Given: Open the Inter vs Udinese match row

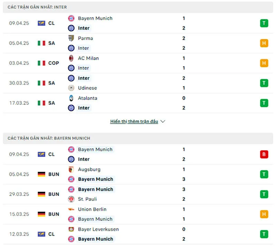Looking at the screenshot, I should pos(138,83).
